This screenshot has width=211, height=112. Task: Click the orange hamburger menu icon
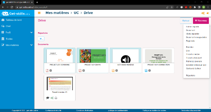39,13
